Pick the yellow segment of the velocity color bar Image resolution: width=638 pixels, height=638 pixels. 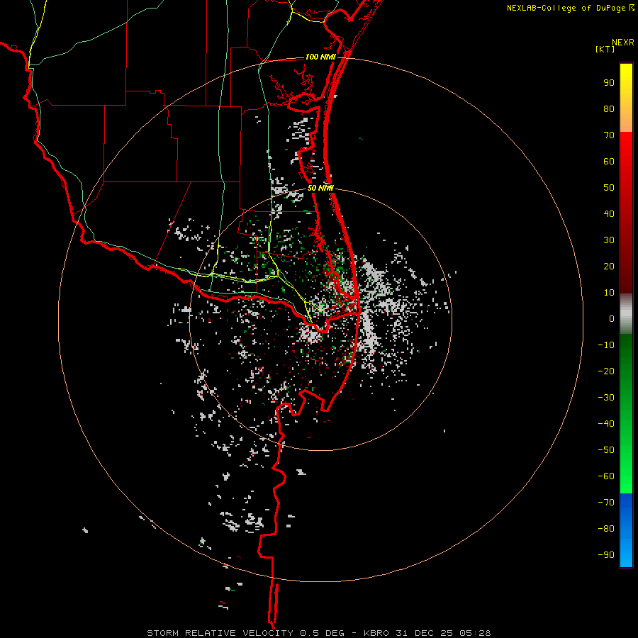coord(626,98)
